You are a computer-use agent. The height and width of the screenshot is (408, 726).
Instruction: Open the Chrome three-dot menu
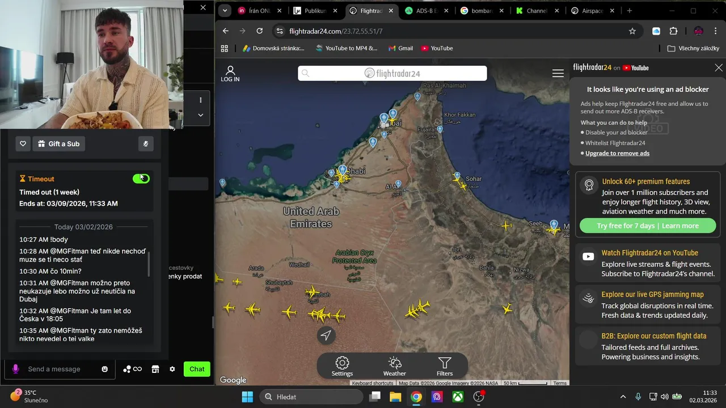[x=715, y=31]
